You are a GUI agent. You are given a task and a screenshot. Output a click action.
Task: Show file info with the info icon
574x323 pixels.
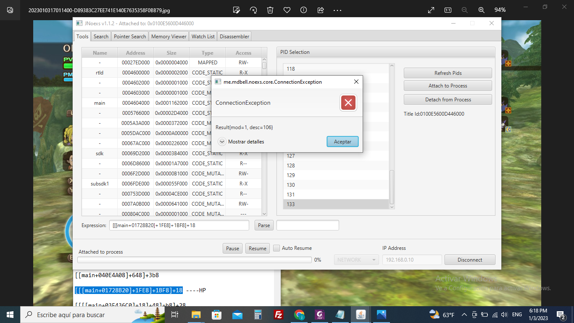[304, 10]
